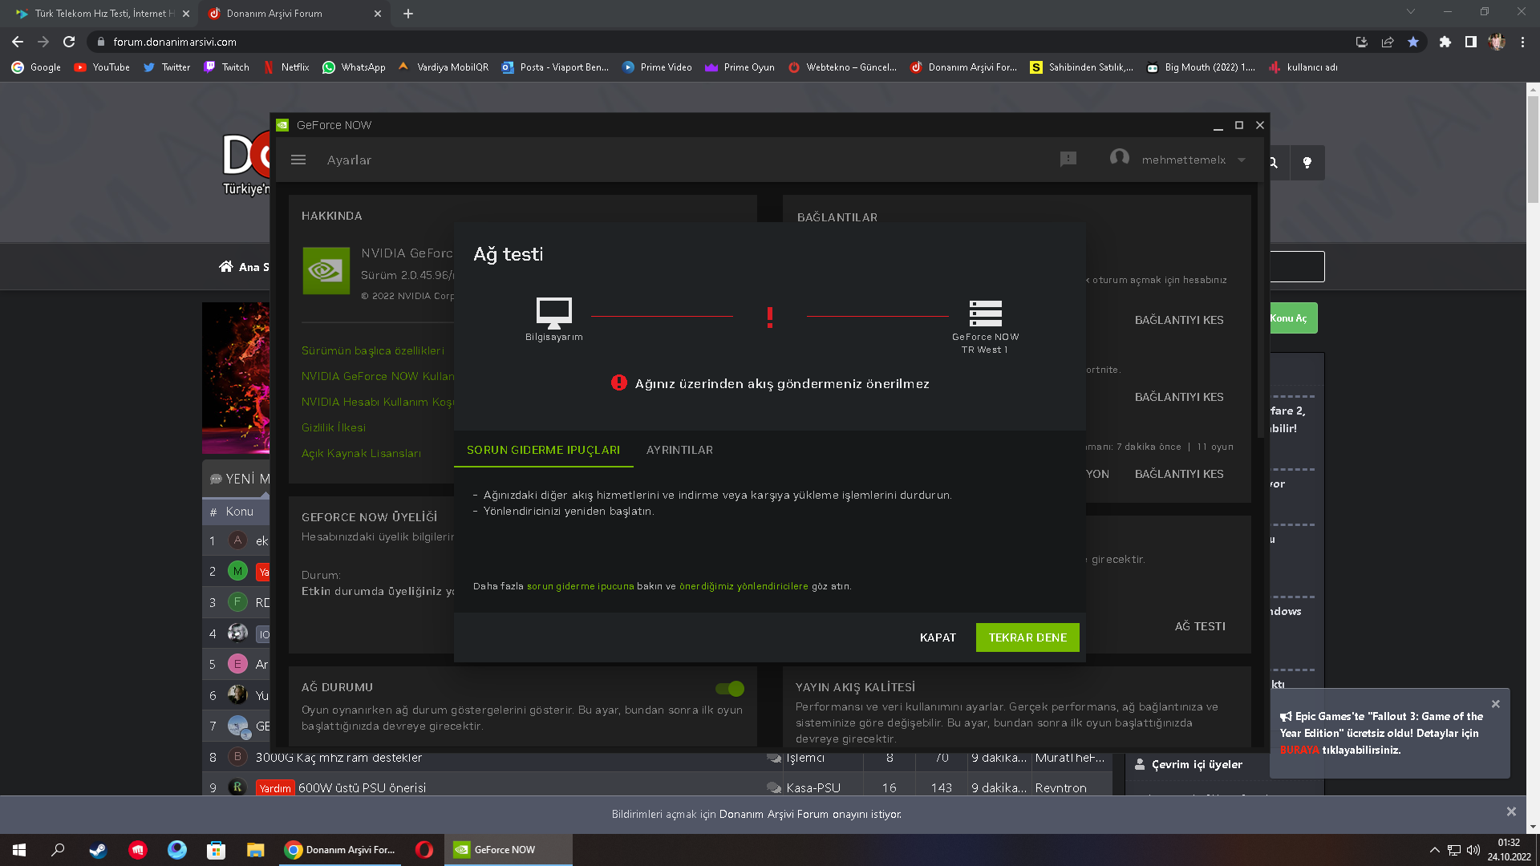Screen dimensions: 1540x866
Task: Select the Sorun Giderme İpuçları tab
Action: pos(543,450)
